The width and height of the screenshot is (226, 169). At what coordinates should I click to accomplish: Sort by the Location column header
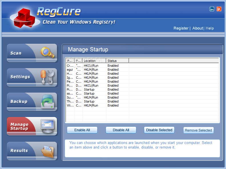(94, 61)
